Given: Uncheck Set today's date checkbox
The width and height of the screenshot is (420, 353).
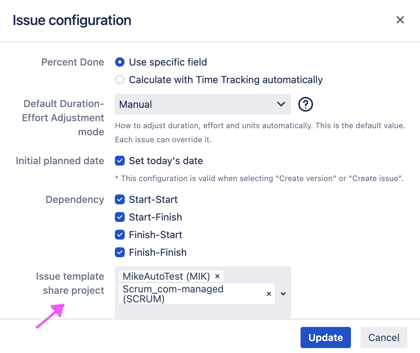Looking at the screenshot, I should click(x=120, y=161).
